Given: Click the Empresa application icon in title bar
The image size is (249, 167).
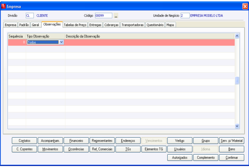Looking at the screenshot, I should [x=3, y=6].
